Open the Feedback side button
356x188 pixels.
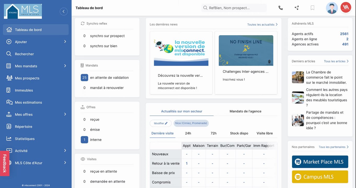coord(4,163)
